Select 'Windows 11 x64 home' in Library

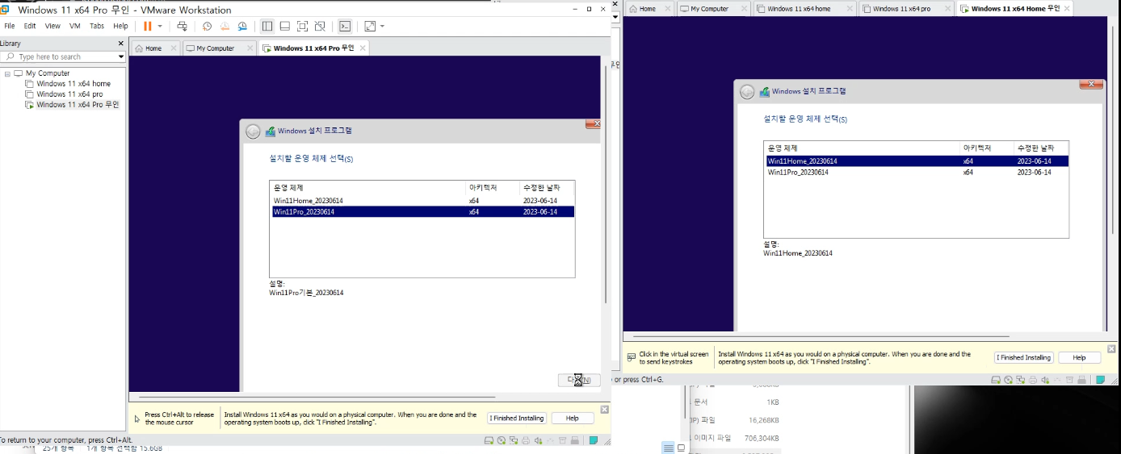point(73,84)
